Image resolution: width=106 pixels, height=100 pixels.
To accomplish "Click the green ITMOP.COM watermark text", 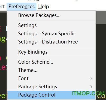I will coord(88,93).
